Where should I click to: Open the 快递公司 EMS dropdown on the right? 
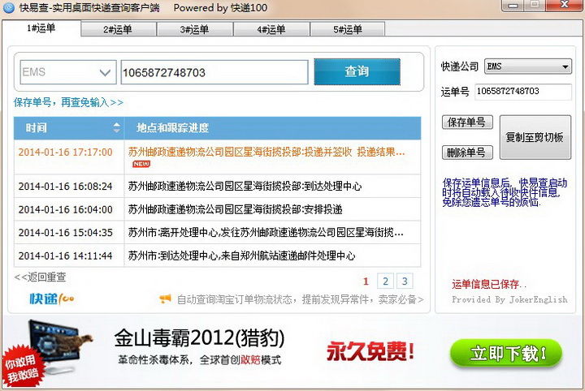pos(528,67)
